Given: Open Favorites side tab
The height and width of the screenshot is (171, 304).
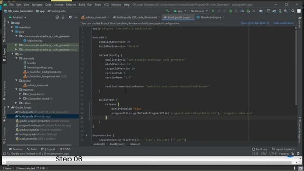Looking at the screenshot, I should [x=4, y=114].
